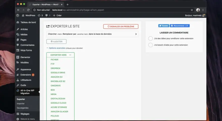Viewport: 222px width, 121px height.
Task: Expand the Chercher Remplacer par row
Action: [x=92, y=34]
